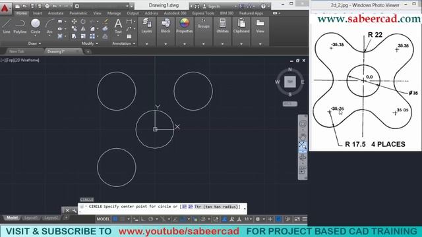The width and height of the screenshot is (422, 237).
Task: Click the [-][Top][2D Wireframe] viewport label
Action: click(x=20, y=60)
